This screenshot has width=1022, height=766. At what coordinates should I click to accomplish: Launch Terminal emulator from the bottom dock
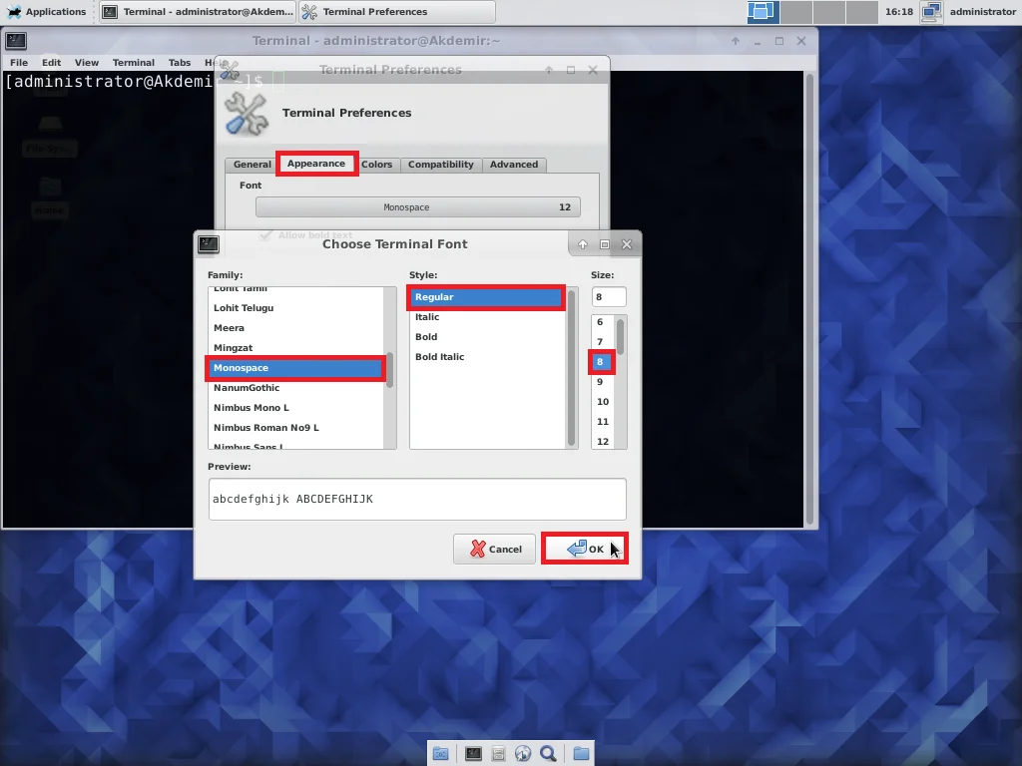tap(473, 754)
